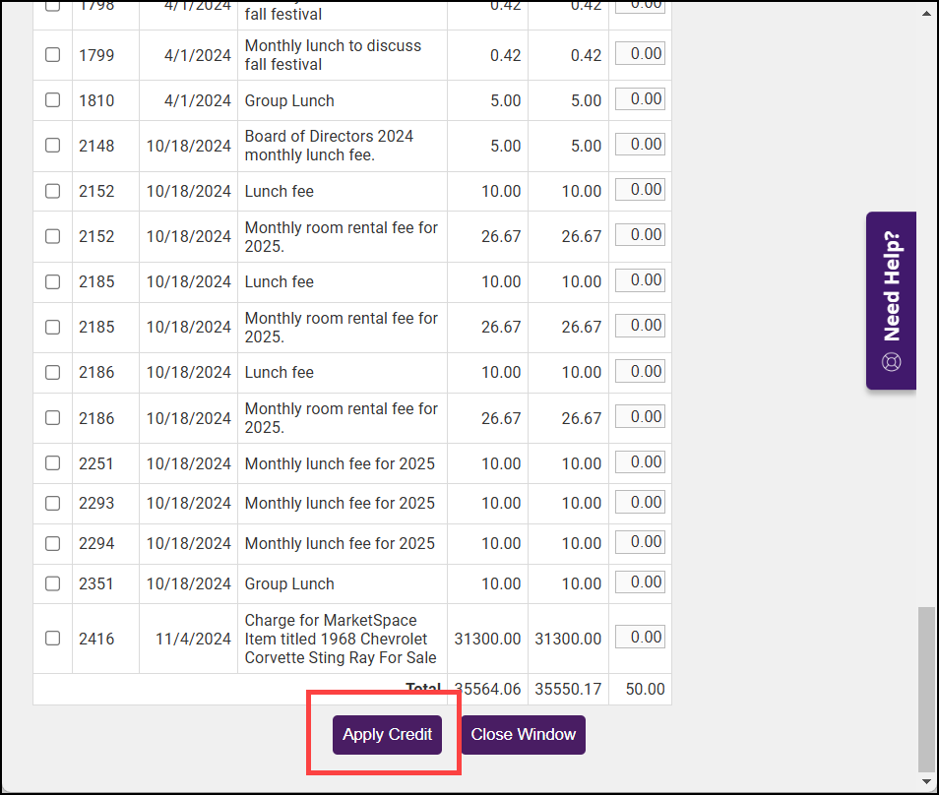
Task: Select the 2186 Monthly room rental fee checkbox
Action: (53, 418)
